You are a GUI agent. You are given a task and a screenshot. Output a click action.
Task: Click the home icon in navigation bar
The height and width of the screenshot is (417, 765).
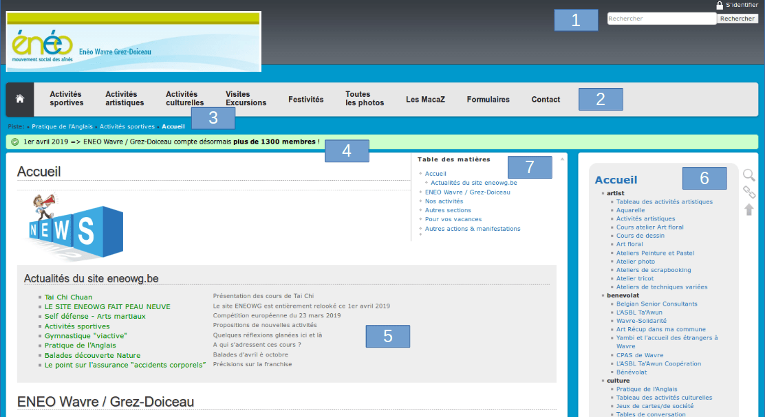[x=20, y=99]
